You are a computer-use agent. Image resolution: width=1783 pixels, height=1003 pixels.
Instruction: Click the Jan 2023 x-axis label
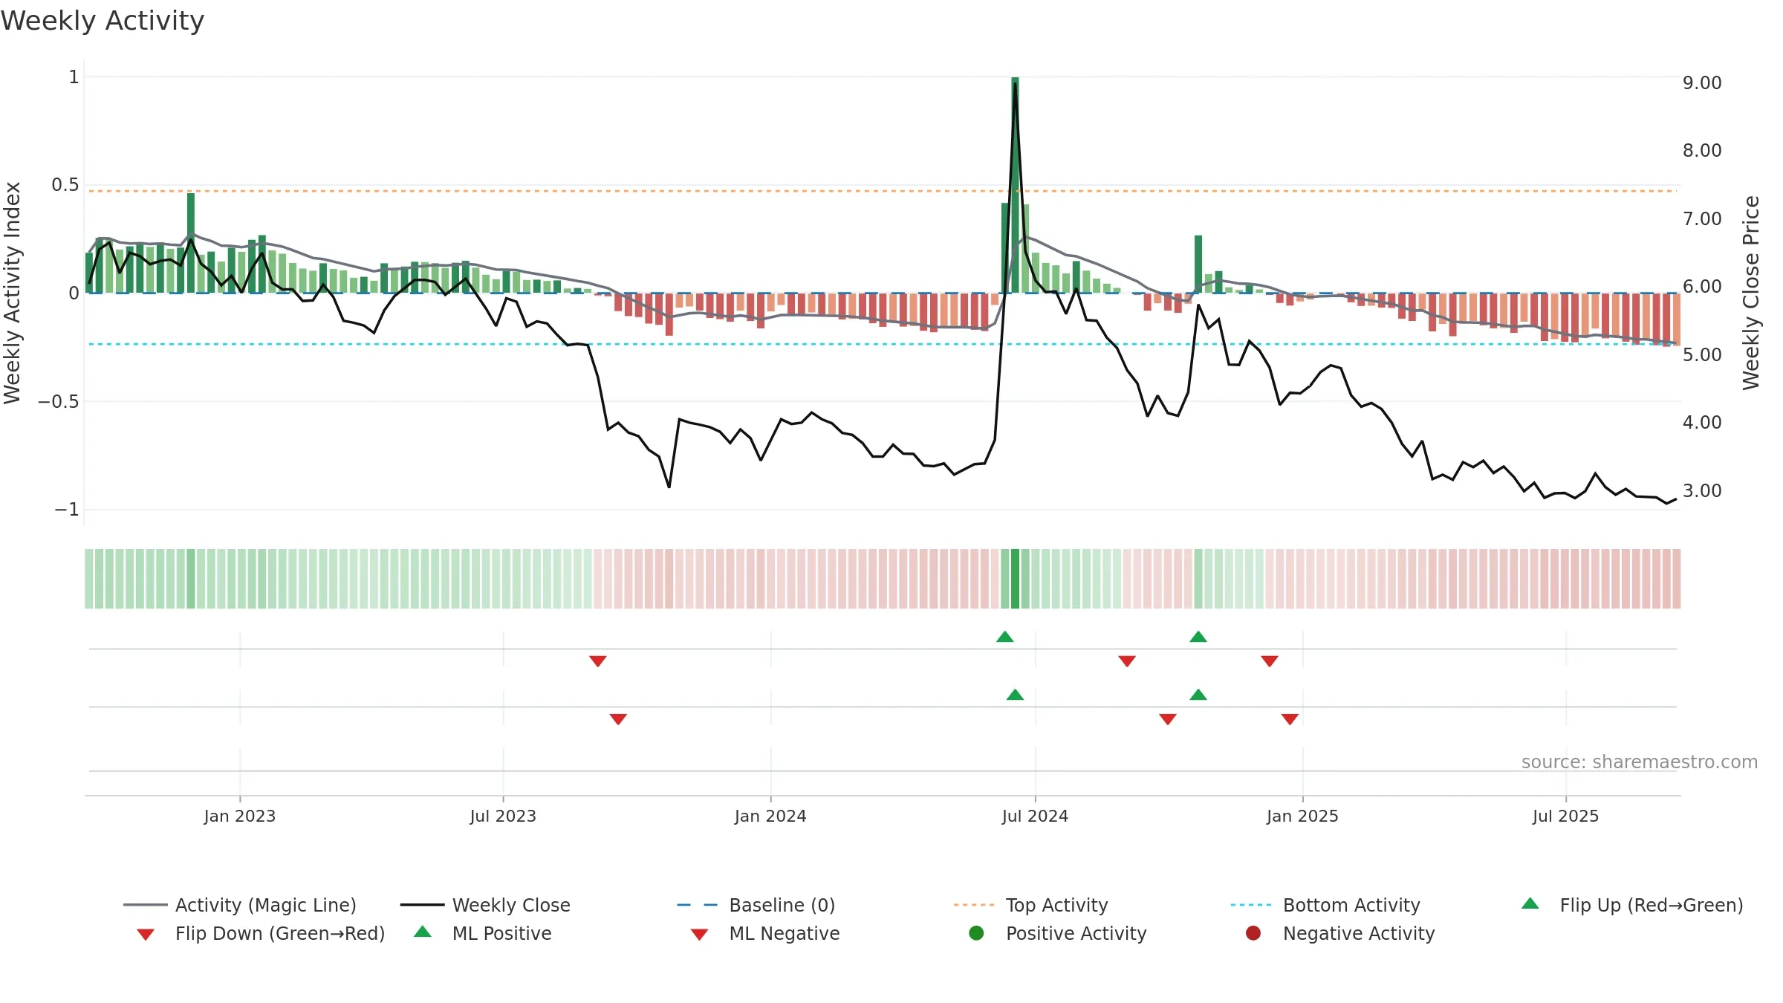pos(240,816)
